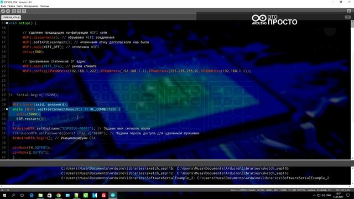Collapse the void setup() fold marker
Image resolution: width=354 pixels, height=199 pixels.
[x=7, y=23]
